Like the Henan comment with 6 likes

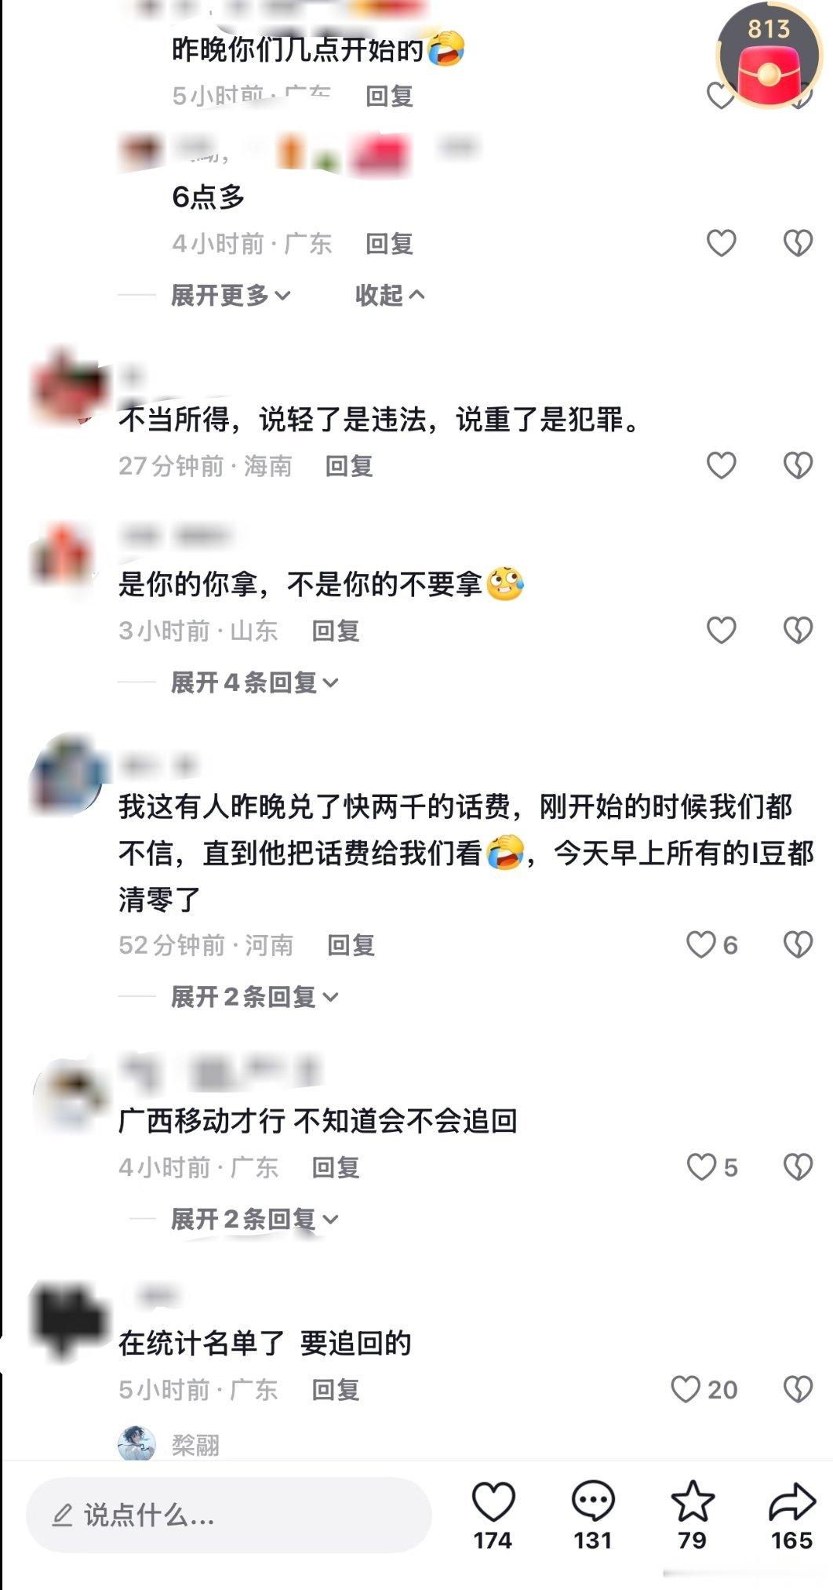[712, 944]
